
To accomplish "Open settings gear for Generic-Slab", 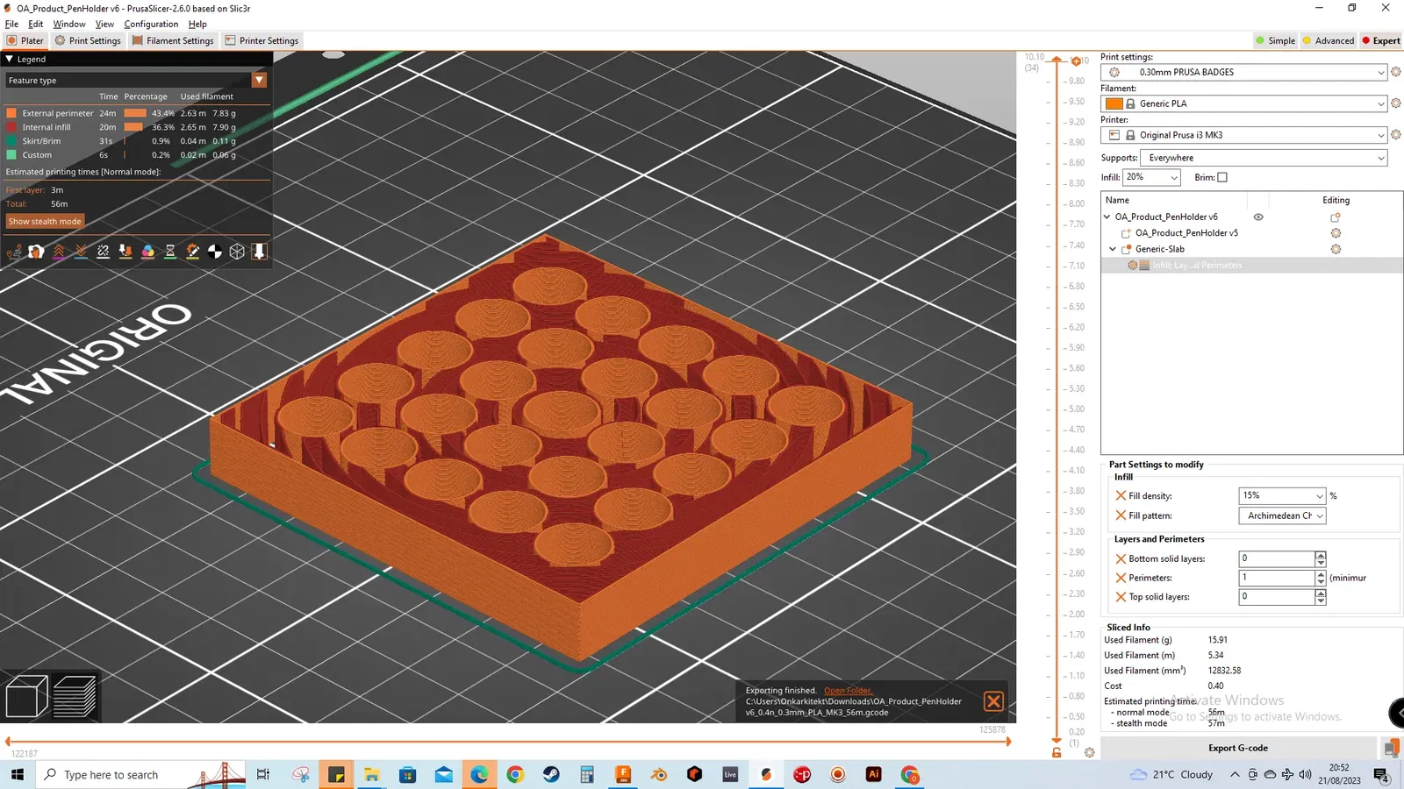I will pyautogui.click(x=1336, y=249).
